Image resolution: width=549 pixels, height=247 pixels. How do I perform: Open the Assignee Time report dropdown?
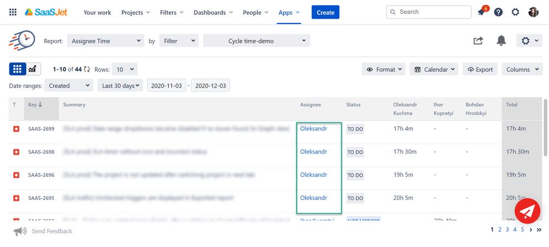[106, 41]
